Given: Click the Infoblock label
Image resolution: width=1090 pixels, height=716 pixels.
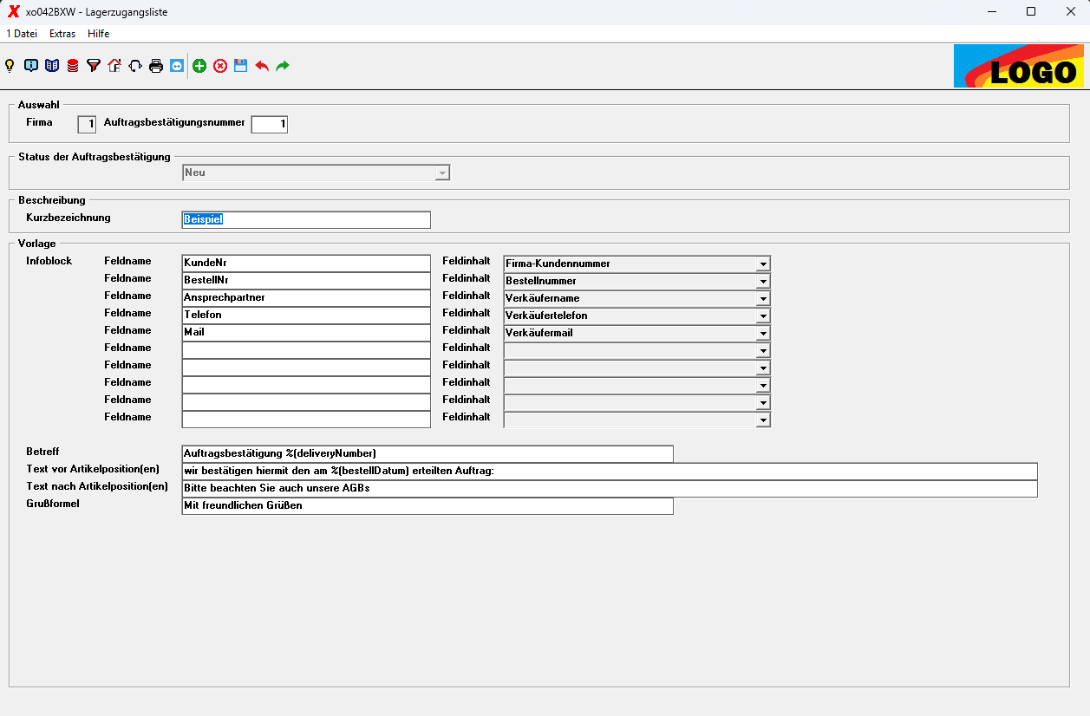Looking at the screenshot, I should click(49, 261).
